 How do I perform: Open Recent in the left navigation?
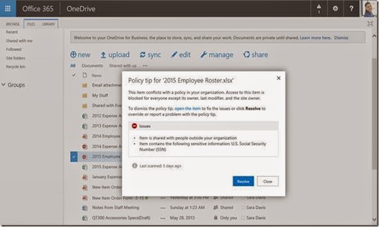[x=12, y=32]
